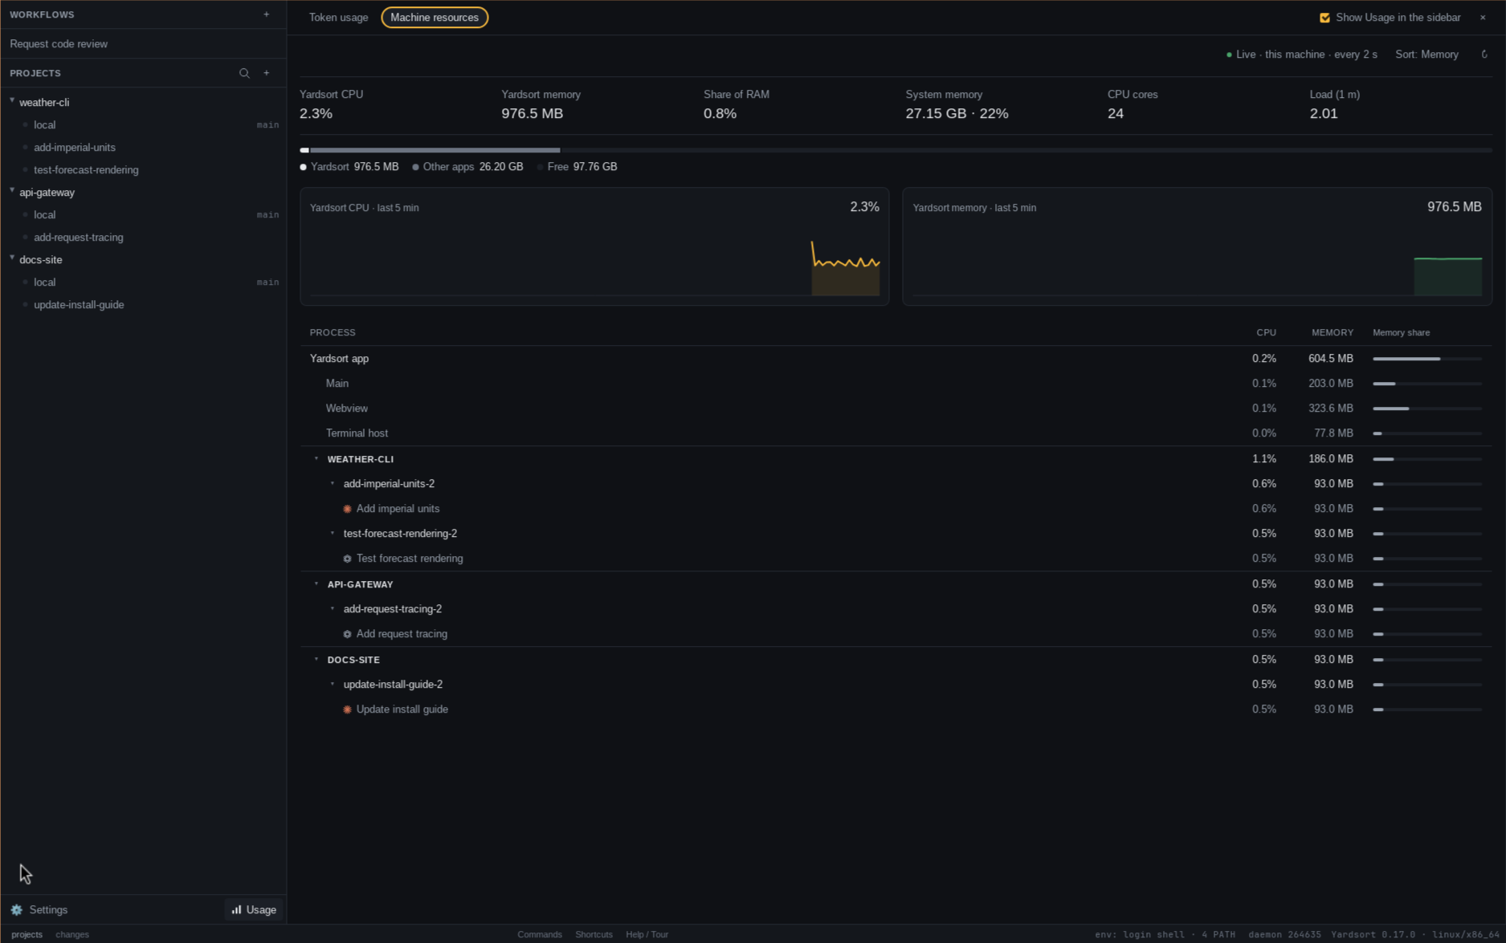Add a new workflow with the plus icon
Viewport: 1506px width, 943px height.
(267, 14)
